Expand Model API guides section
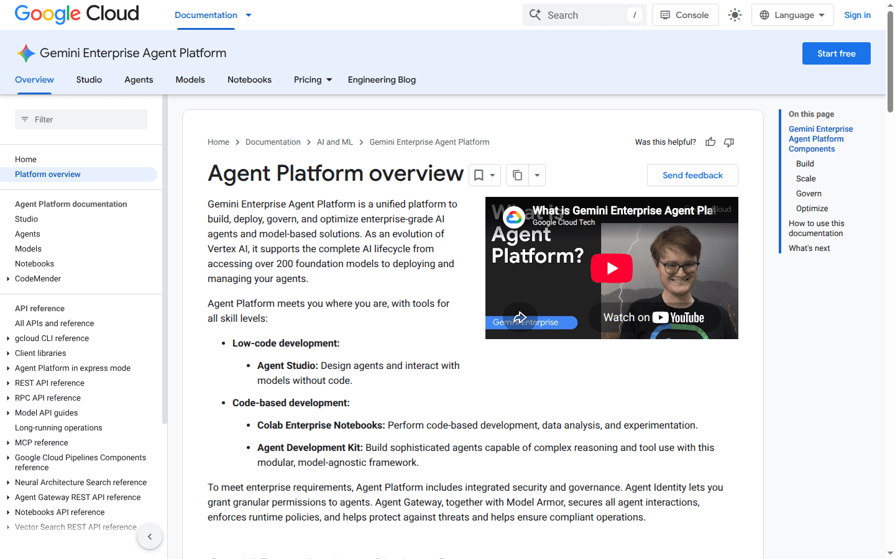895x559 pixels. (x=8, y=413)
